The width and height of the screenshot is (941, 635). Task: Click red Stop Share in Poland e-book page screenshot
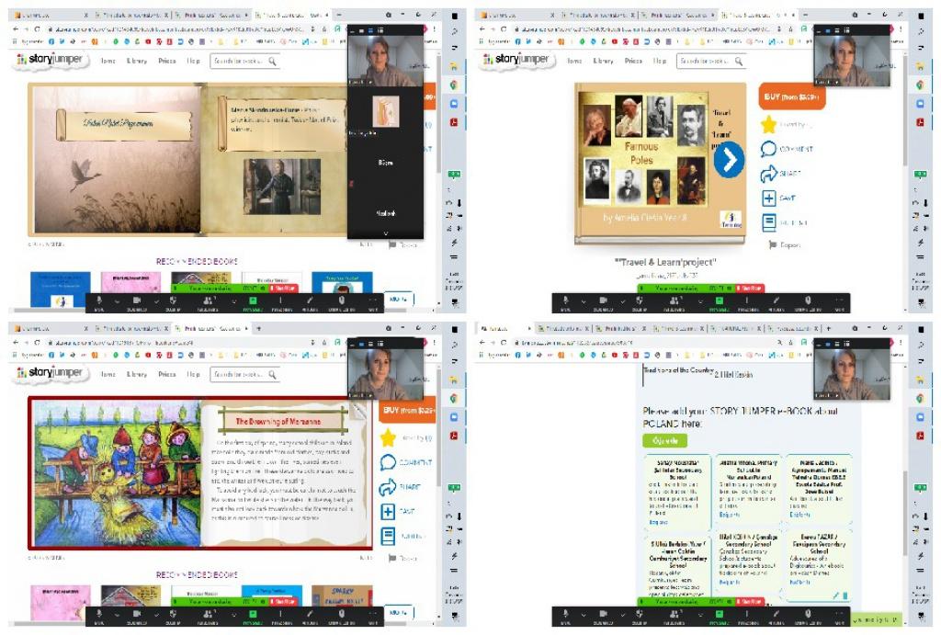pos(750,601)
